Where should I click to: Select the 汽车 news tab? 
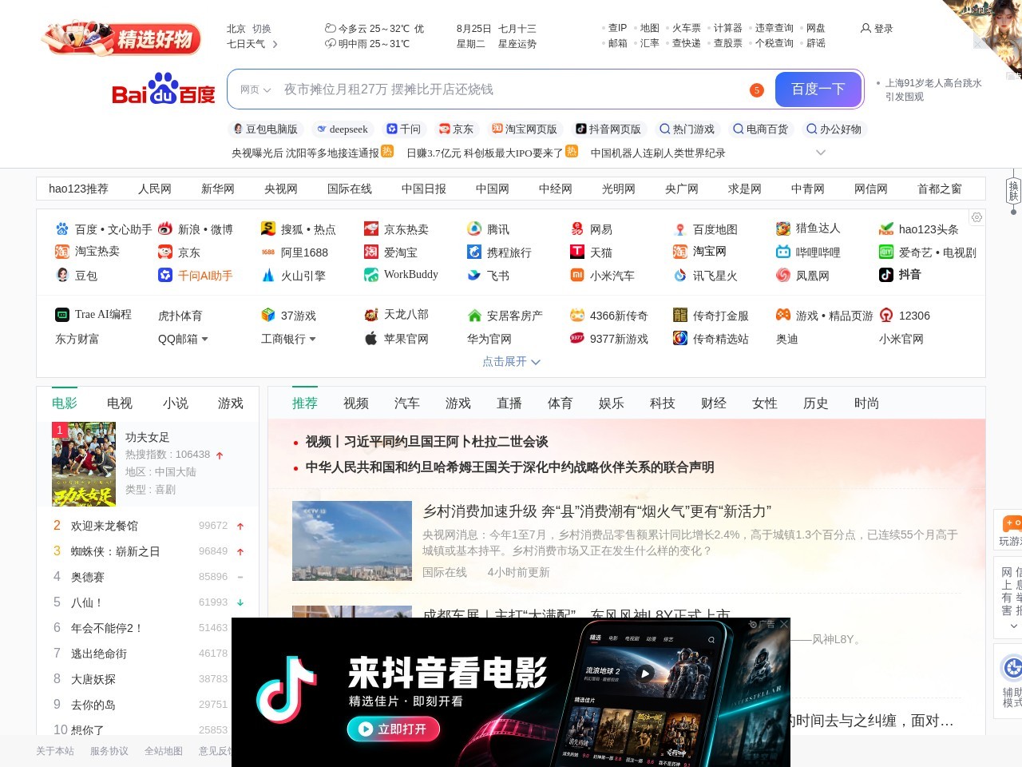407,403
